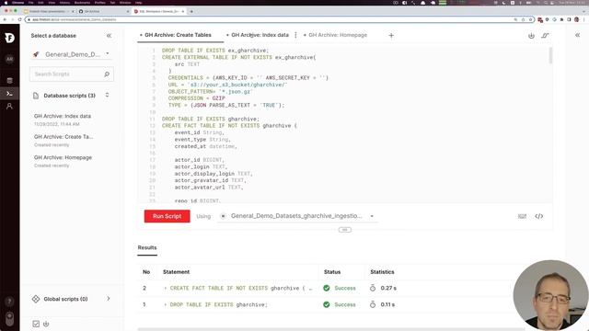Click line 1 DROP TABLE IF EXISTS ex_gharchive
The image size is (589, 331).
(215, 51)
